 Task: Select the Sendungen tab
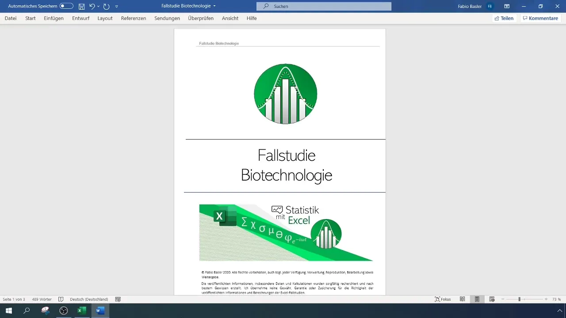[167, 18]
